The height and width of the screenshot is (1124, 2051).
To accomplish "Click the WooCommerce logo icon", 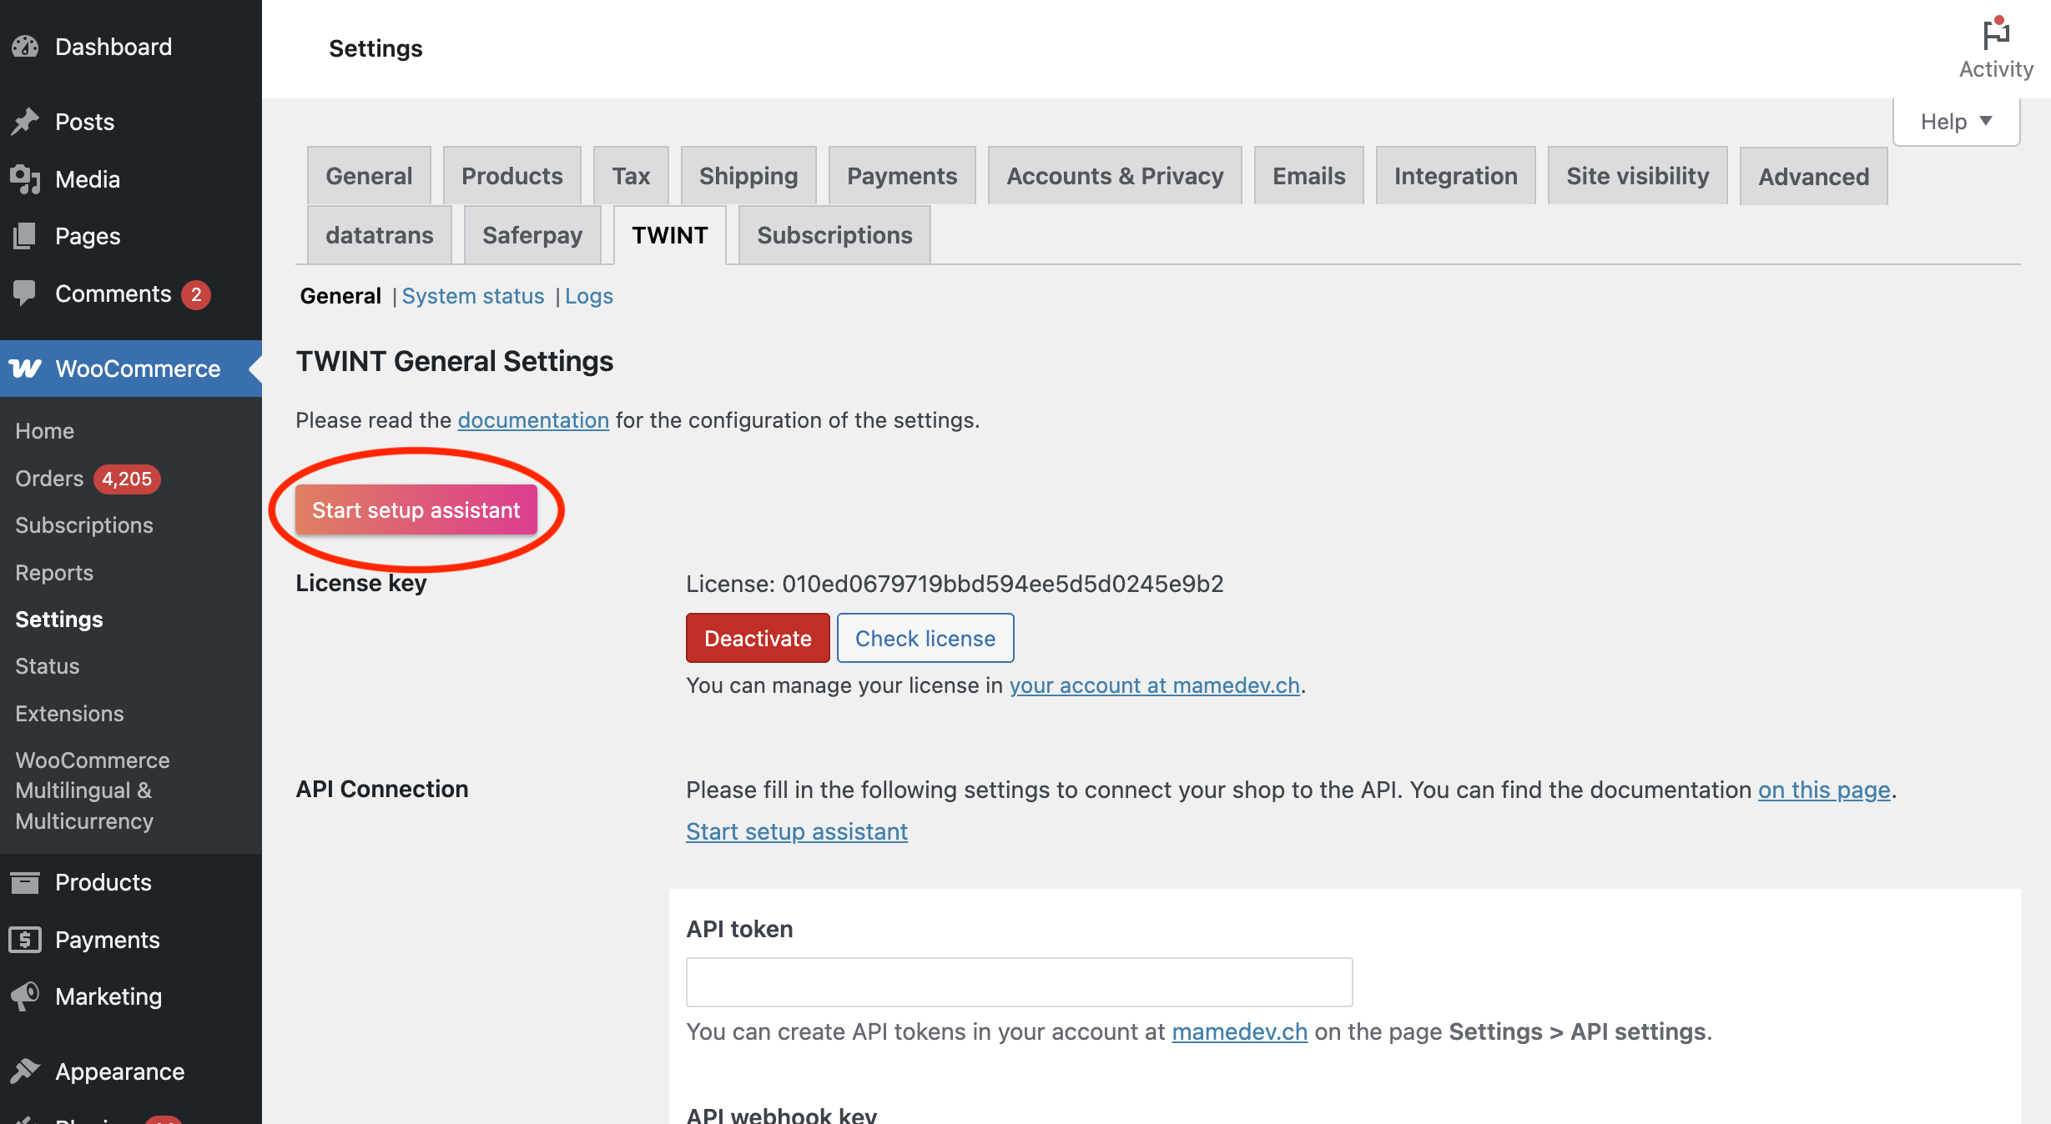I will [25, 369].
